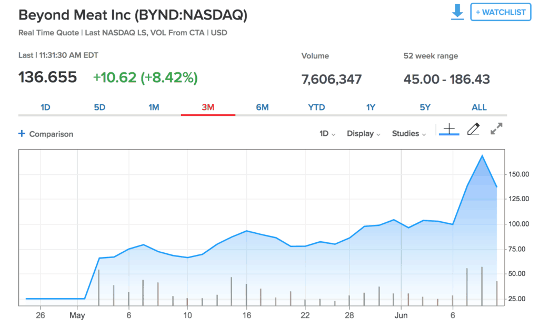Expand the Studies dropdown
Image resolution: width=539 pixels, height=326 pixels.
tap(408, 134)
